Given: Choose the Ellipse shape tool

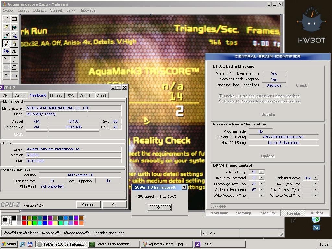Looking at the screenshot, I should click(x=6, y=76).
